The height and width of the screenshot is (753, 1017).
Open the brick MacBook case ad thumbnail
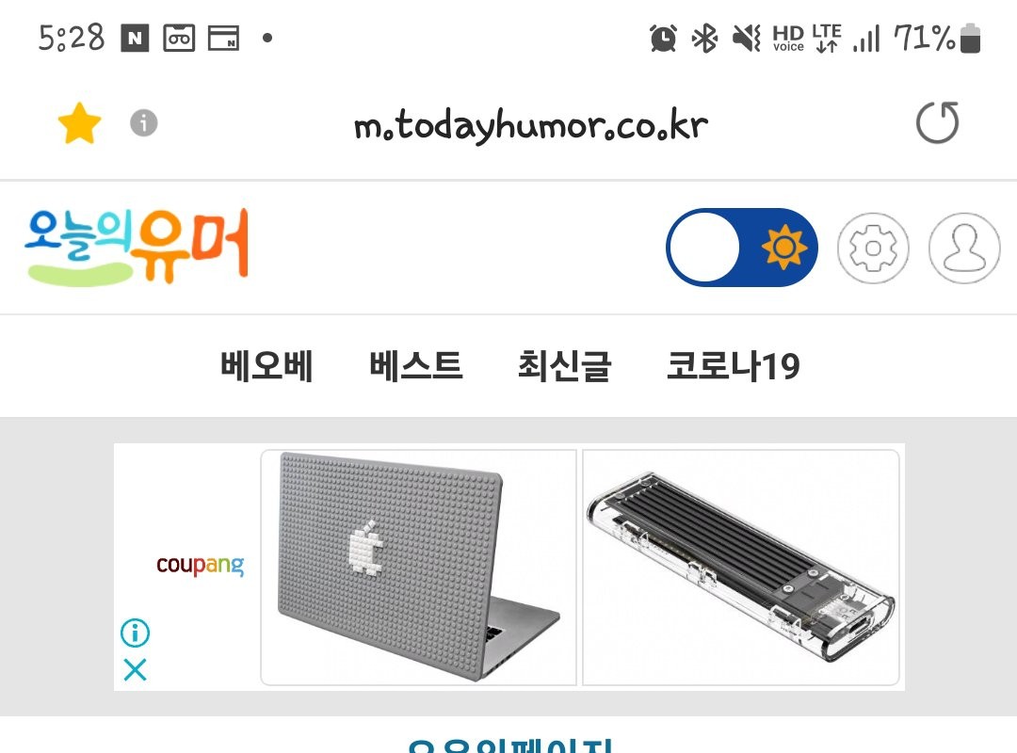(x=418, y=568)
